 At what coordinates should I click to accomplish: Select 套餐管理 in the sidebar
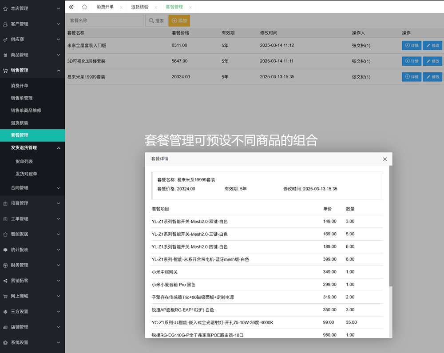[x=32, y=135]
